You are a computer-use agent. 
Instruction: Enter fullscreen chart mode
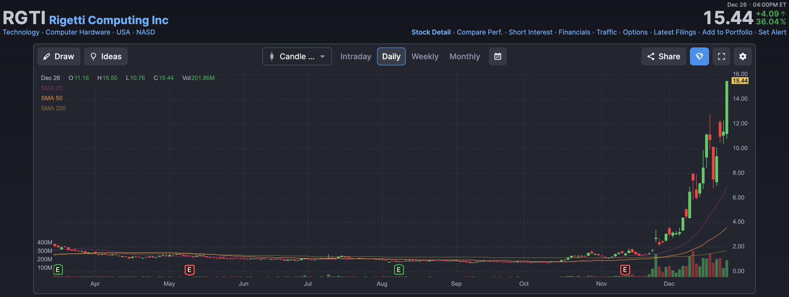coord(721,56)
